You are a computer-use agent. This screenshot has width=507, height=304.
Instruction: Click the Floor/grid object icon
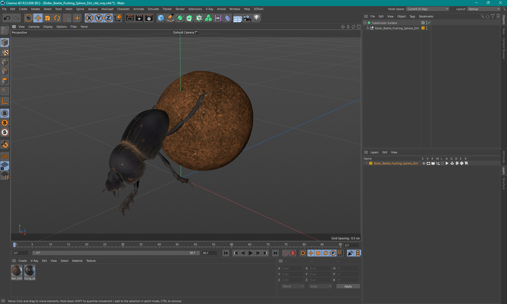(237, 18)
